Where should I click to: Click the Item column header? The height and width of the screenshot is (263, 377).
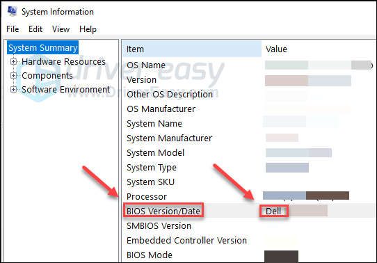(192, 49)
